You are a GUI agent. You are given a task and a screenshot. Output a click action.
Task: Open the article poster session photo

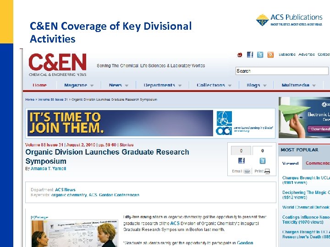click(x=74, y=233)
